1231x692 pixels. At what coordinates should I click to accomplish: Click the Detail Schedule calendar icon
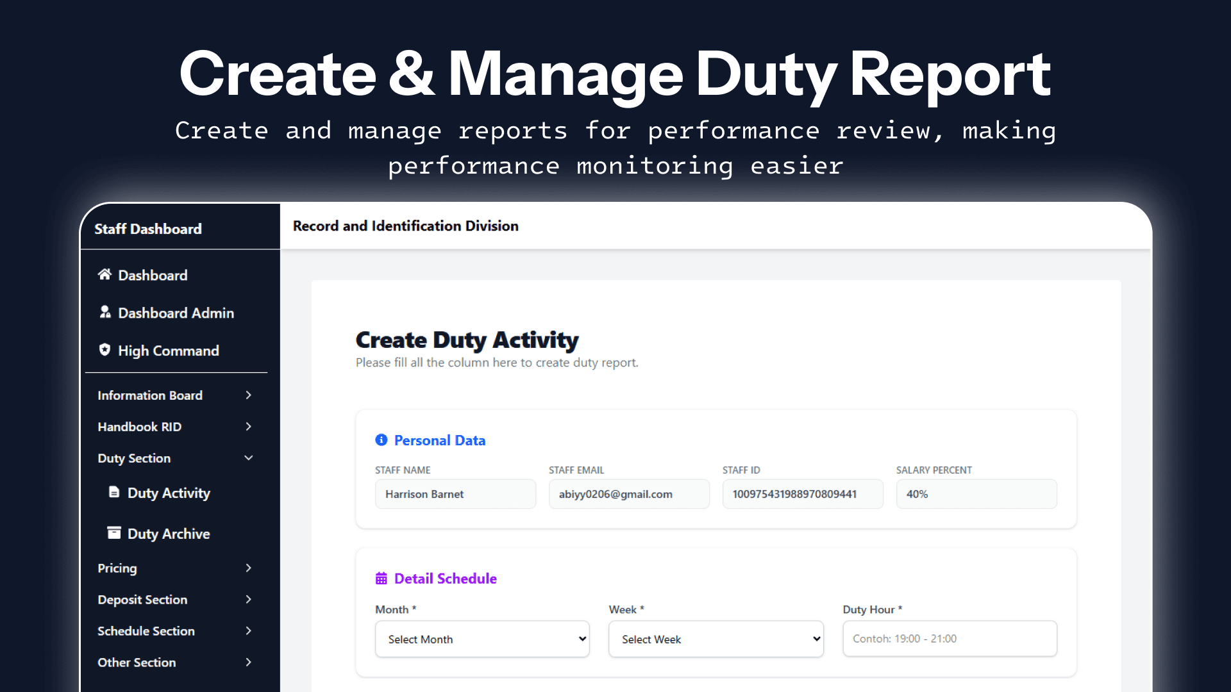[381, 579]
